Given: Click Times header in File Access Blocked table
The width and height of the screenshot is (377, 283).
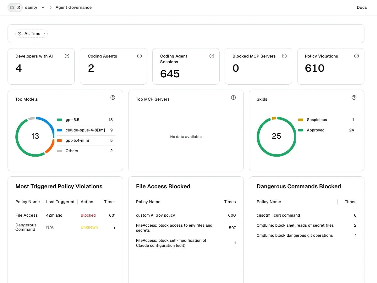Looking at the screenshot, I should coord(230,202).
